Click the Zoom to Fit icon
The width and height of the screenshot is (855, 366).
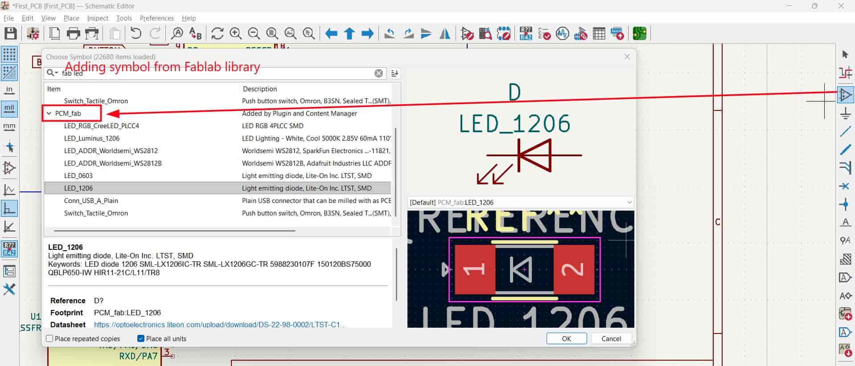coord(272,33)
